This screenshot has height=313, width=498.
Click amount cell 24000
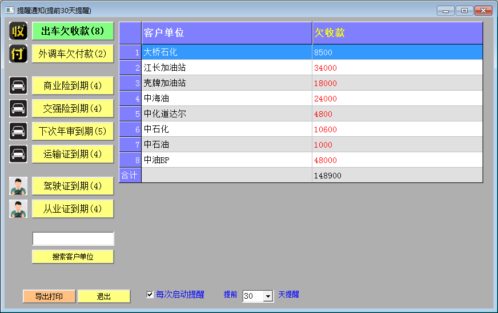397,98
